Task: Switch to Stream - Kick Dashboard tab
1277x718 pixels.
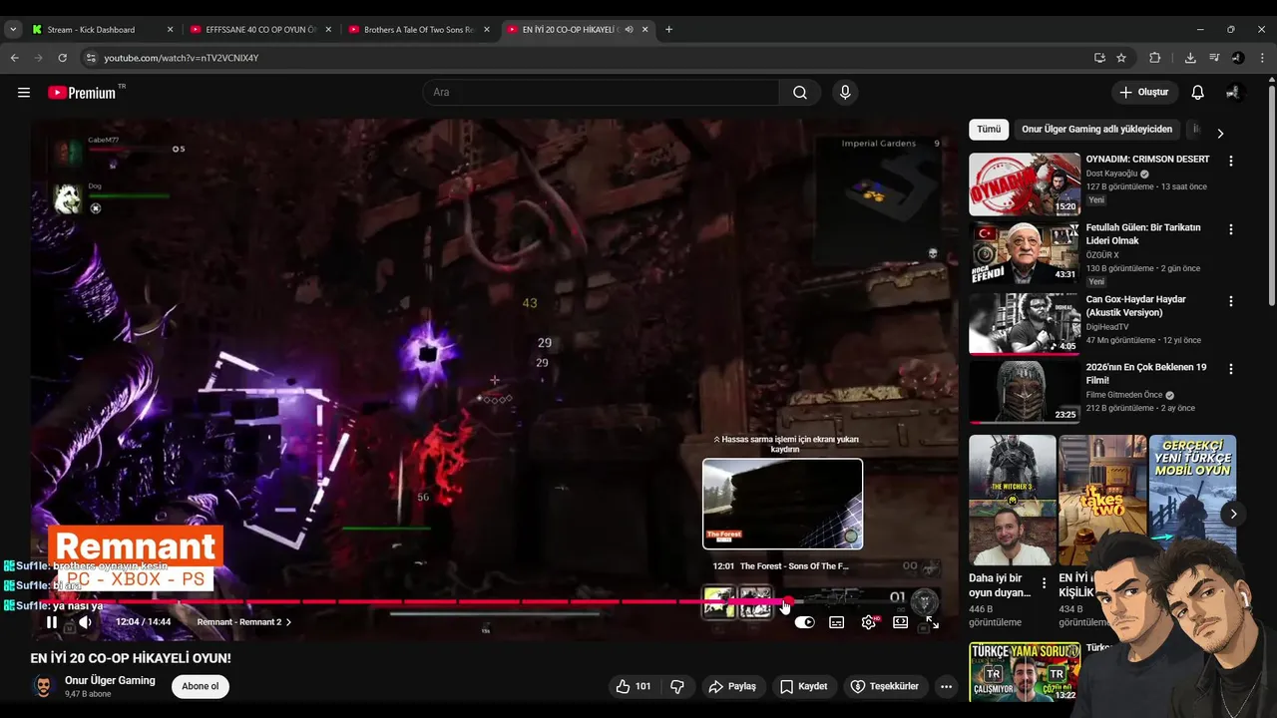Action: (102, 30)
